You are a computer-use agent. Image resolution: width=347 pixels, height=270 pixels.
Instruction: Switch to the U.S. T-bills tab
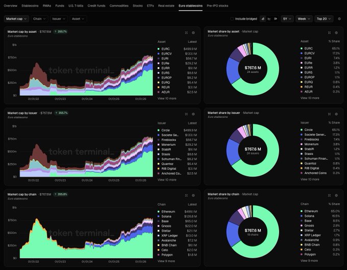tap(76, 6)
